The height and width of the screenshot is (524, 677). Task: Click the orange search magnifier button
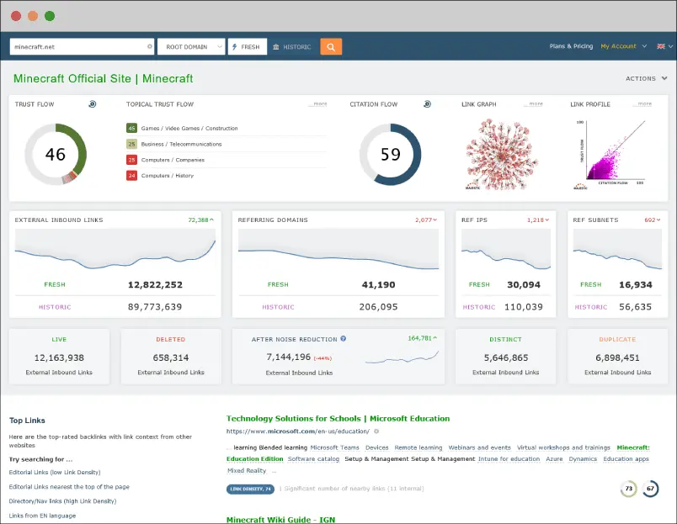point(331,47)
